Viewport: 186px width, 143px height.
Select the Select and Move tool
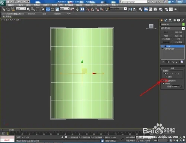click(x=48, y=9)
